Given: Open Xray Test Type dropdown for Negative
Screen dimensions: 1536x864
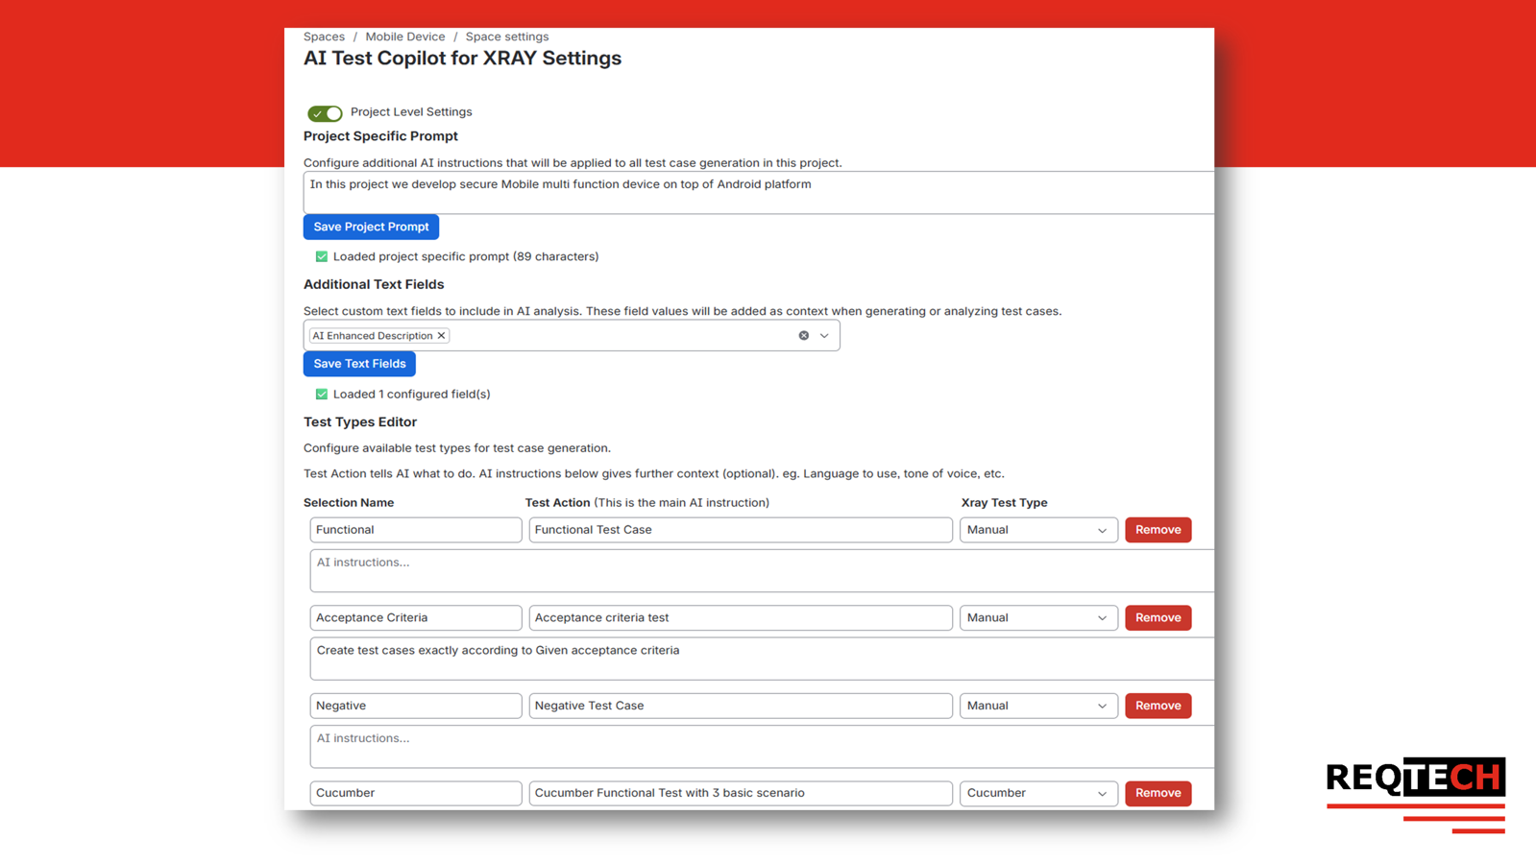Looking at the screenshot, I should point(1038,706).
